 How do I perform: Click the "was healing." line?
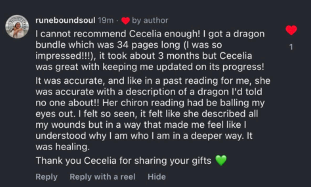pos(63,147)
